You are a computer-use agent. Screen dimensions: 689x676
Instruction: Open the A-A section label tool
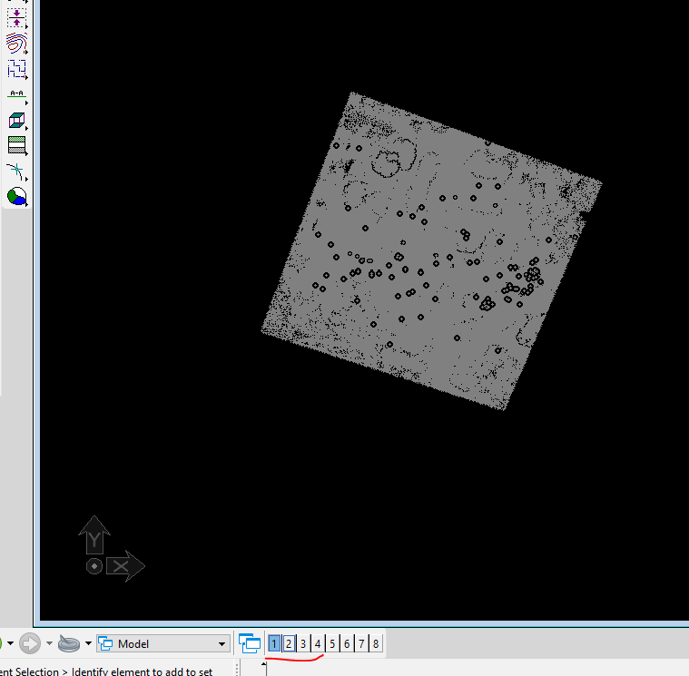coord(16,93)
